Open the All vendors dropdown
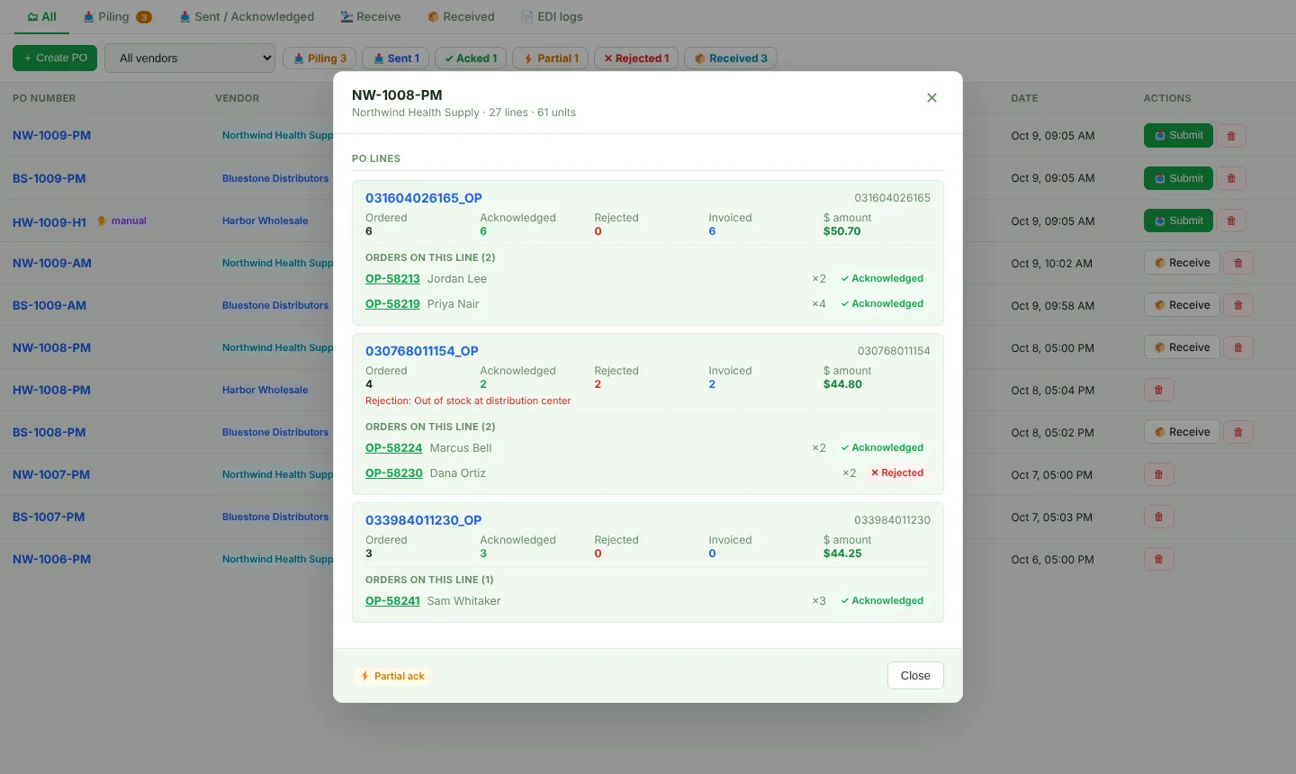The image size is (1296, 774). (x=190, y=58)
